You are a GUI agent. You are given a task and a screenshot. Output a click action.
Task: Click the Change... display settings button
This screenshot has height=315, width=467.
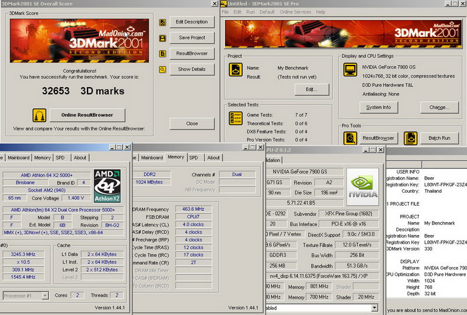(x=440, y=108)
